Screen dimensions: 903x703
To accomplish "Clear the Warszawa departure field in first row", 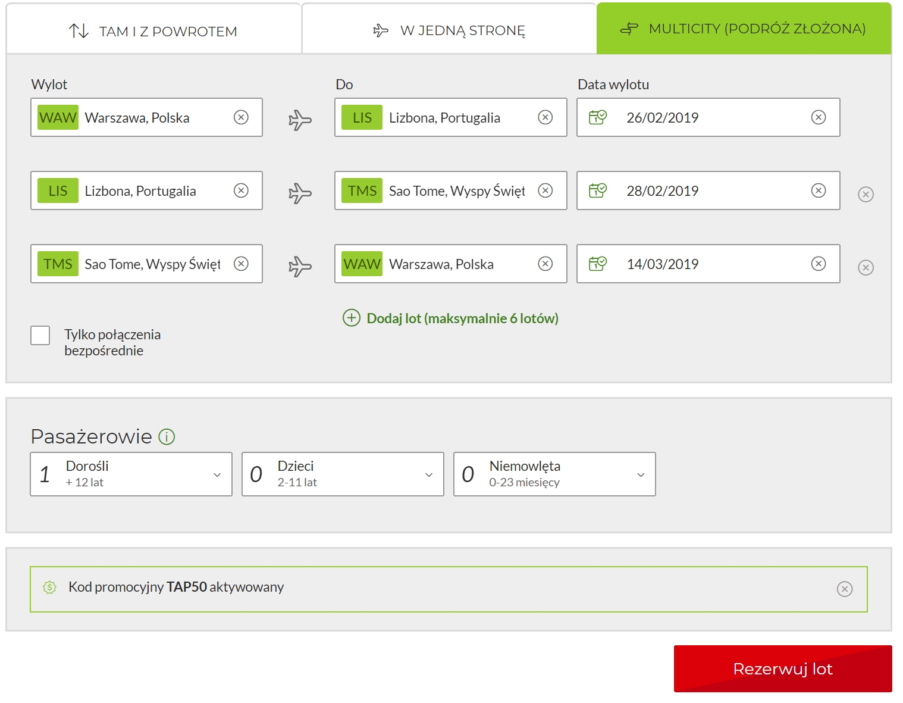I will point(241,117).
